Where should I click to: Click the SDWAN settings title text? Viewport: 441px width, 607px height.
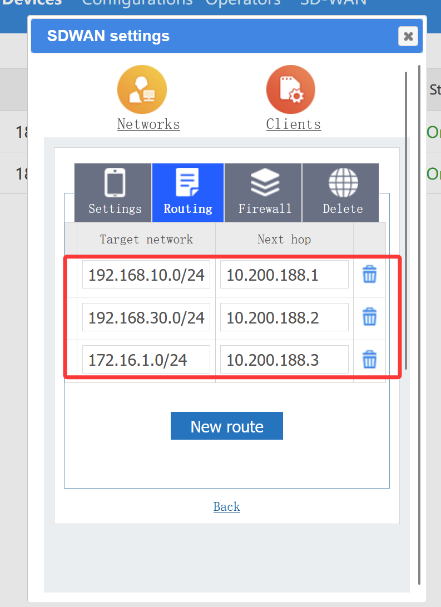coord(108,36)
